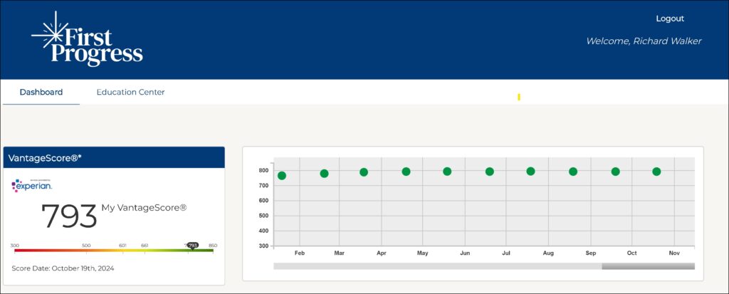Select the leftmost green data point
Viewport: 729px width, 294px height.
[x=282, y=176]
